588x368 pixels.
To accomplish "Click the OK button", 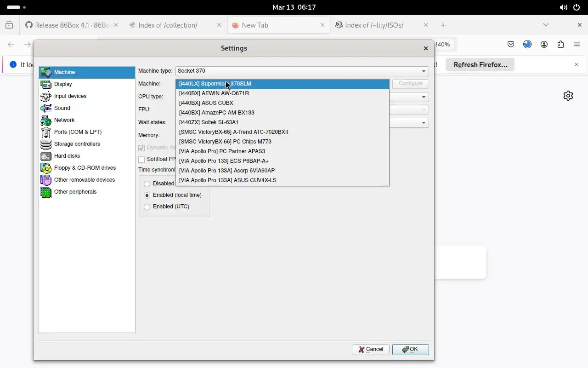I will coord(410,350).
